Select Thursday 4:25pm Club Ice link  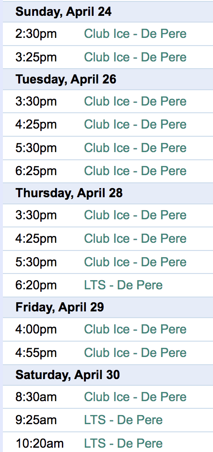click(x=135, y=238)
